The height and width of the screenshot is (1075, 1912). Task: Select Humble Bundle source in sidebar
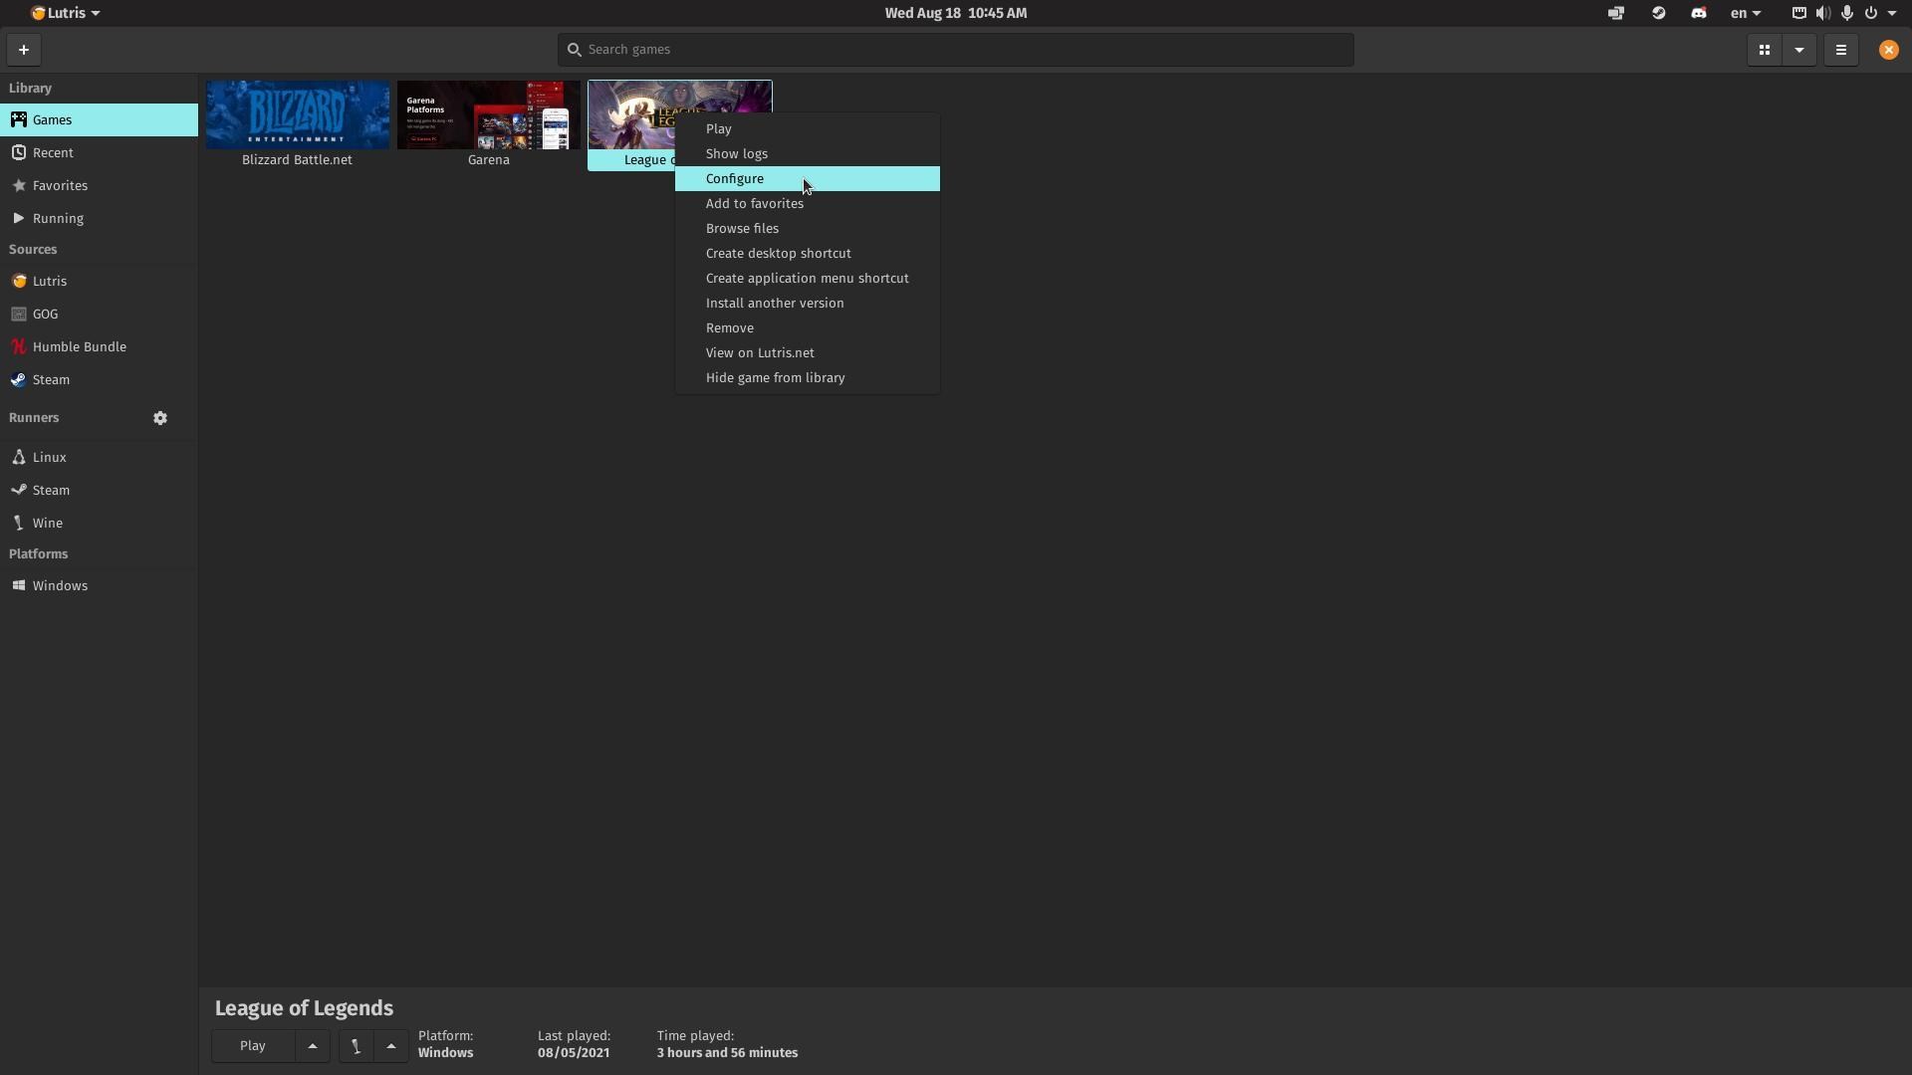(79, 347)
